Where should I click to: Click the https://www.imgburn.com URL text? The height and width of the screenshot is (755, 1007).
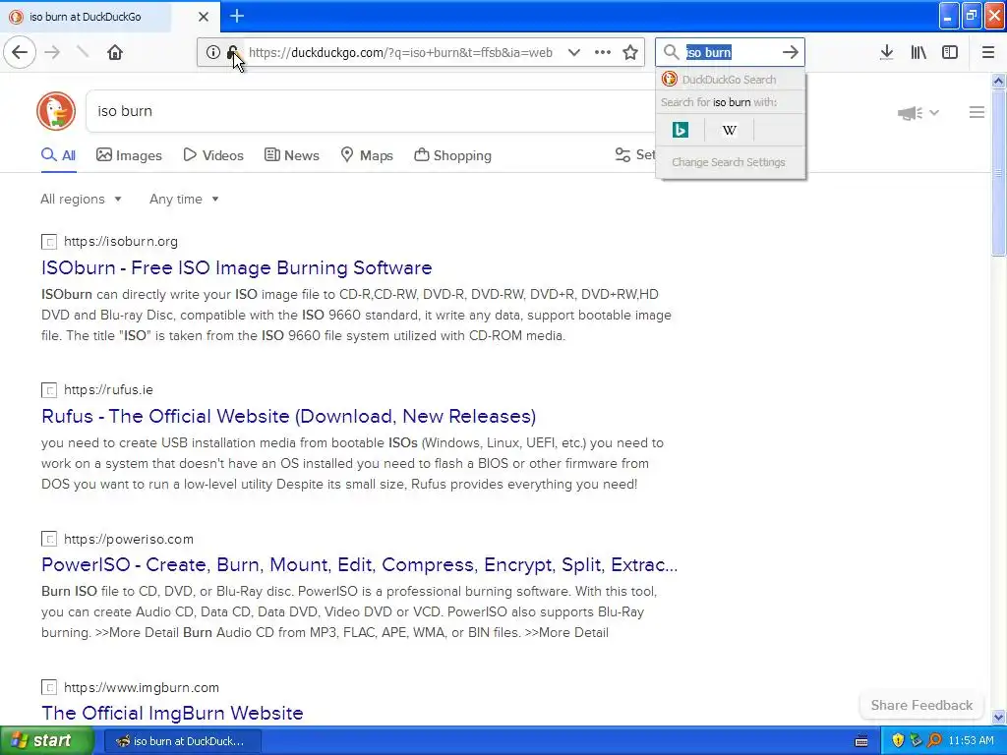coord(142,687)
